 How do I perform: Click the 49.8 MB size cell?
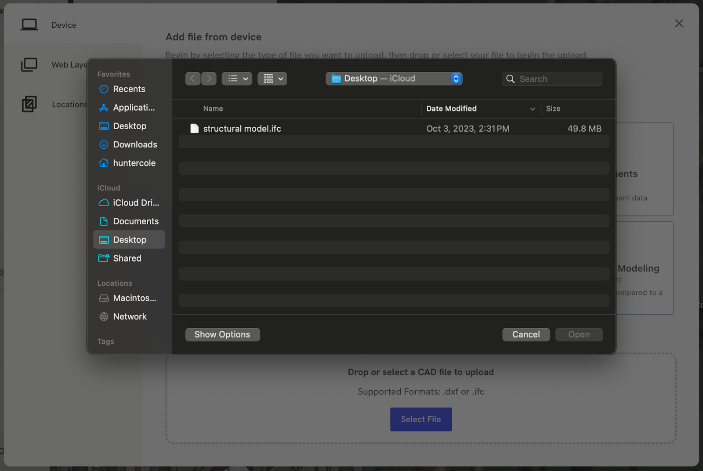tap(584, 129)
